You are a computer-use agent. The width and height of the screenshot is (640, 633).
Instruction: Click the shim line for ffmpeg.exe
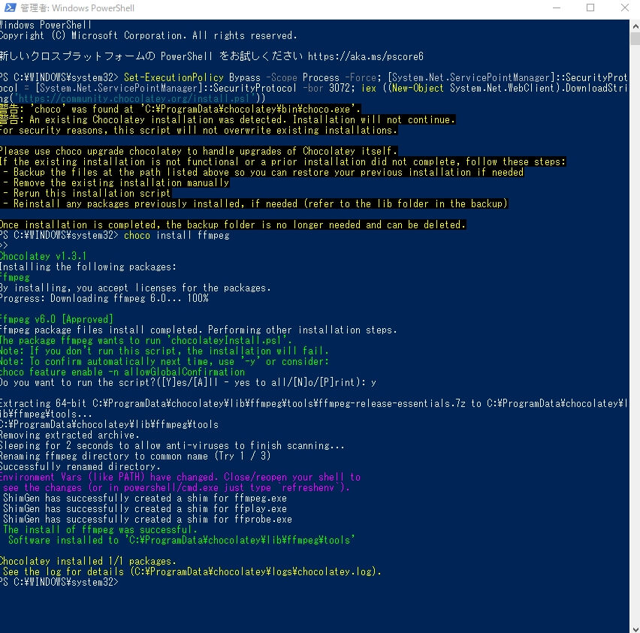[x=145, y=499]
